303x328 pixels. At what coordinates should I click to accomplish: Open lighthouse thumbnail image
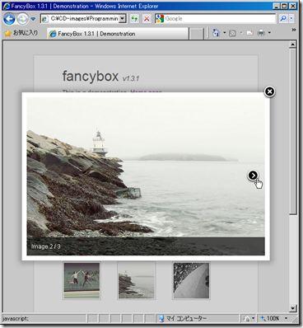tap(137, 280)
